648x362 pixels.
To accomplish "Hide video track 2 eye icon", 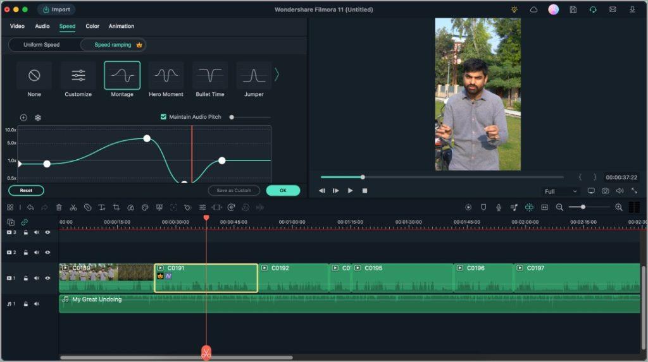I will click(47, 252).
